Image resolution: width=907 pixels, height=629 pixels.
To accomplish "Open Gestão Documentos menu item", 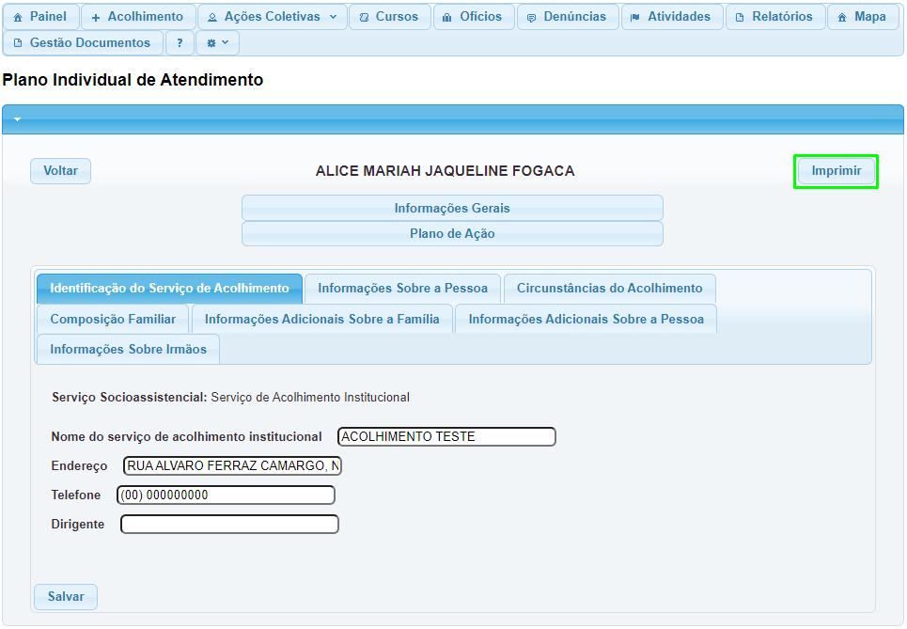I will (x=83, y=43).
